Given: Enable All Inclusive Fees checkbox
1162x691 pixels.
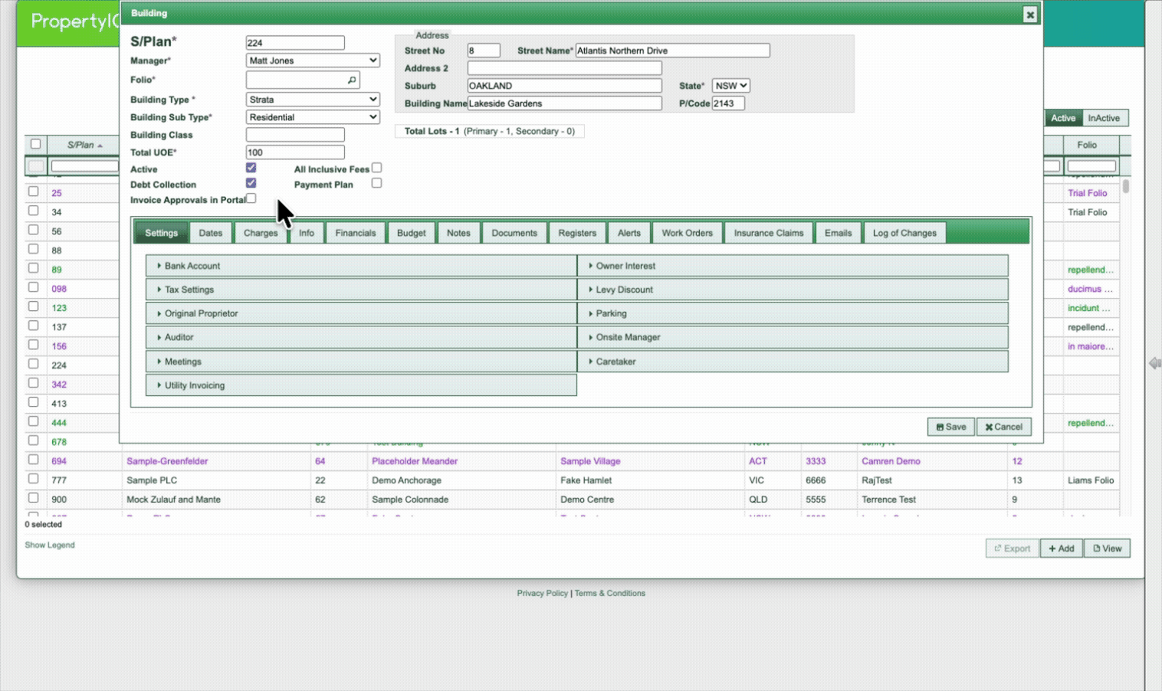Looking at the screenshot, I should click(x=376, y=168).
